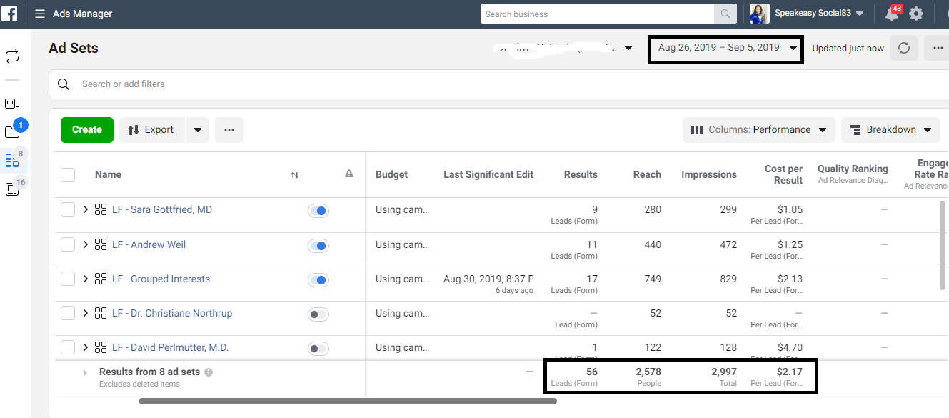
Task: Open the LF - Dr. Christiane Northrup link
Action: tap(172, 313)
